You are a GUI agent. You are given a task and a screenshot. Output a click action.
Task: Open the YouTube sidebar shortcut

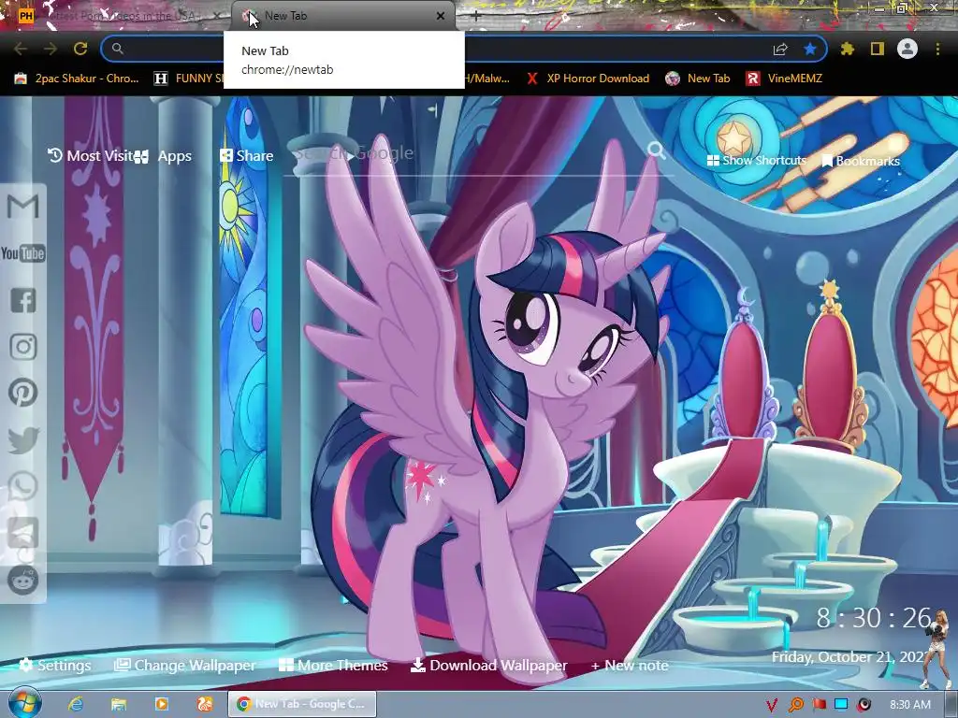click(x=23, y=253)
